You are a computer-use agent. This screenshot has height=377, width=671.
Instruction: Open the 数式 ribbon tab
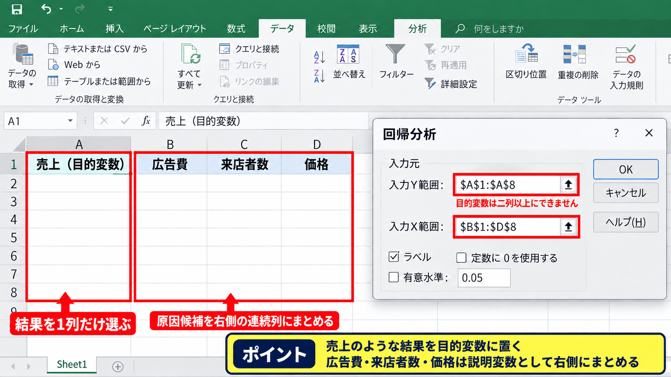236,29
